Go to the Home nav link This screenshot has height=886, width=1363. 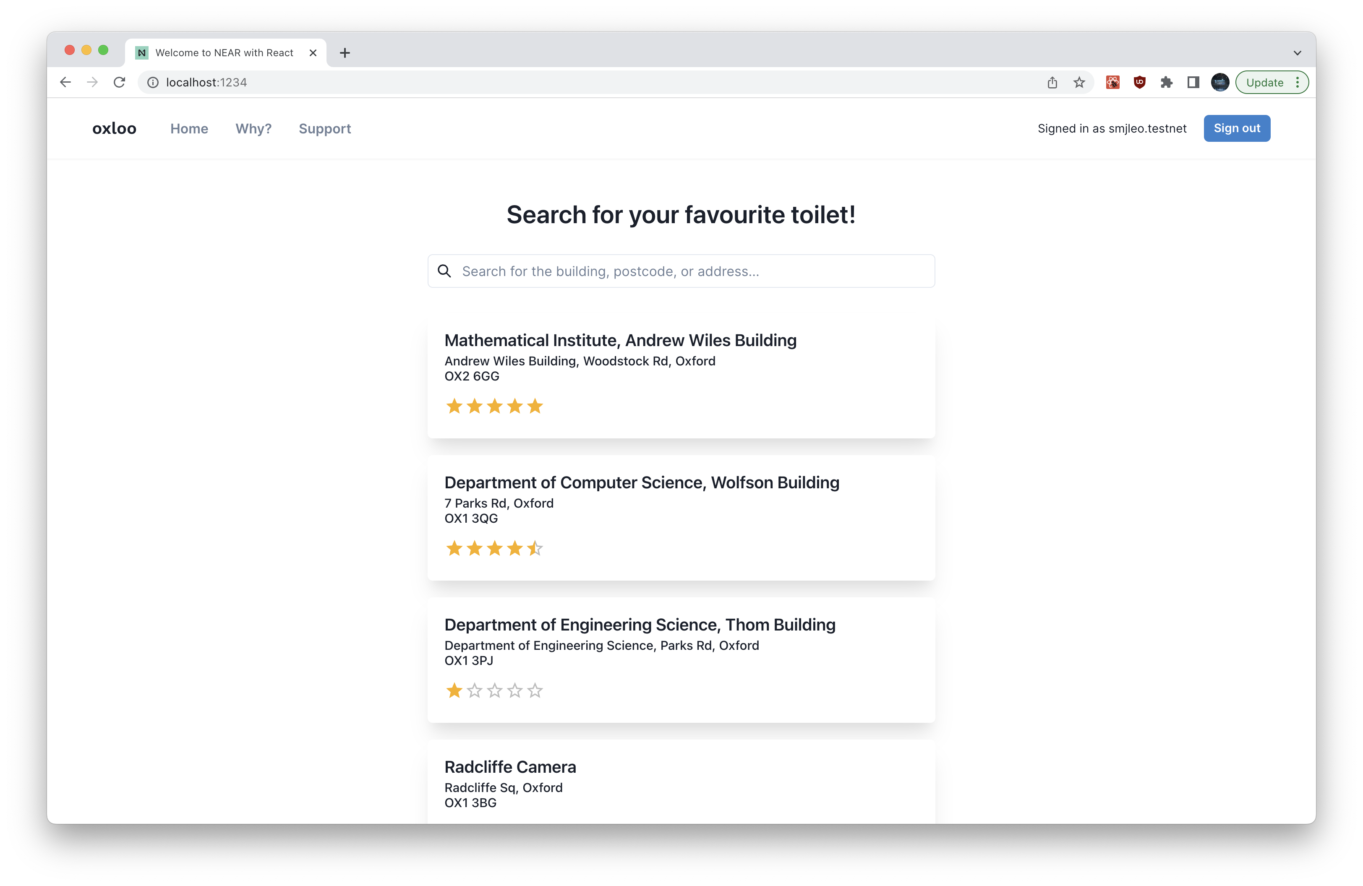pos(189,129)
